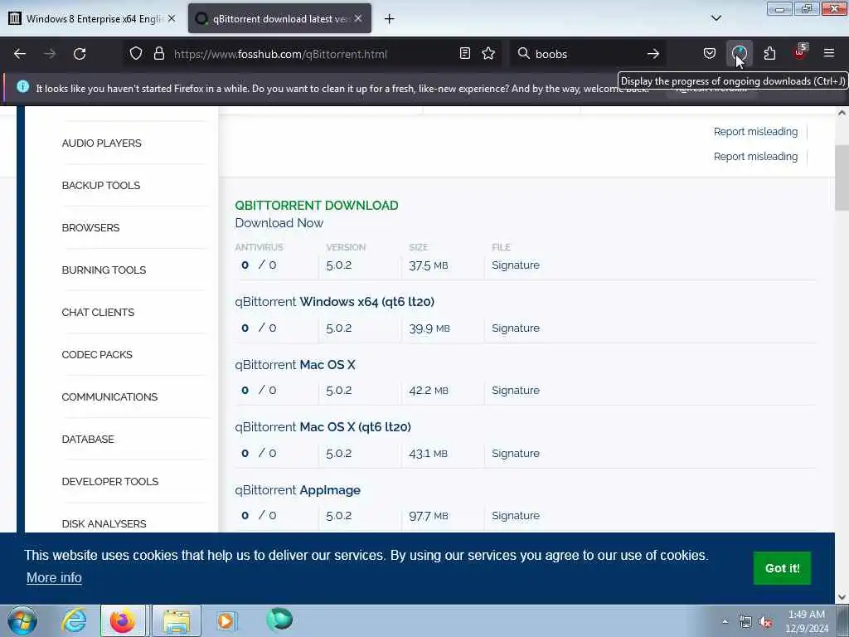The height and width of the screenshot is (637, 849).
Task: Open the Firefox application menu
Action: 829,53
